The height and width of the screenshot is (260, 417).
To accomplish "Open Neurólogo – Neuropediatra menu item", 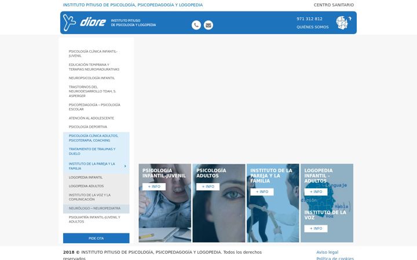I will [96, 208].
